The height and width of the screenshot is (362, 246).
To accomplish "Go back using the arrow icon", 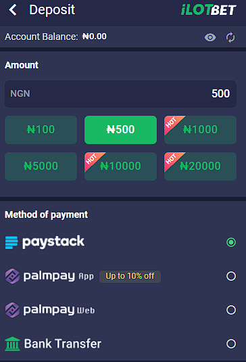I will pos(13,10).
